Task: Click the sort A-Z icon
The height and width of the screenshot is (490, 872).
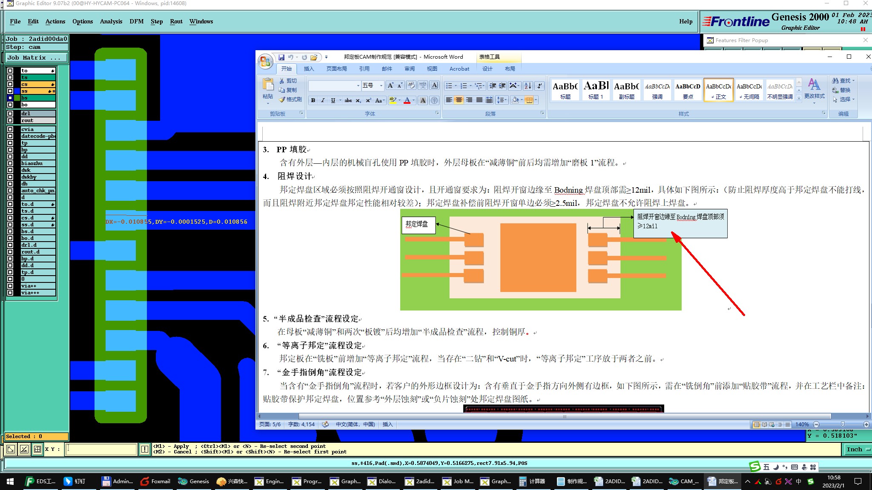Action: (528, 86)
